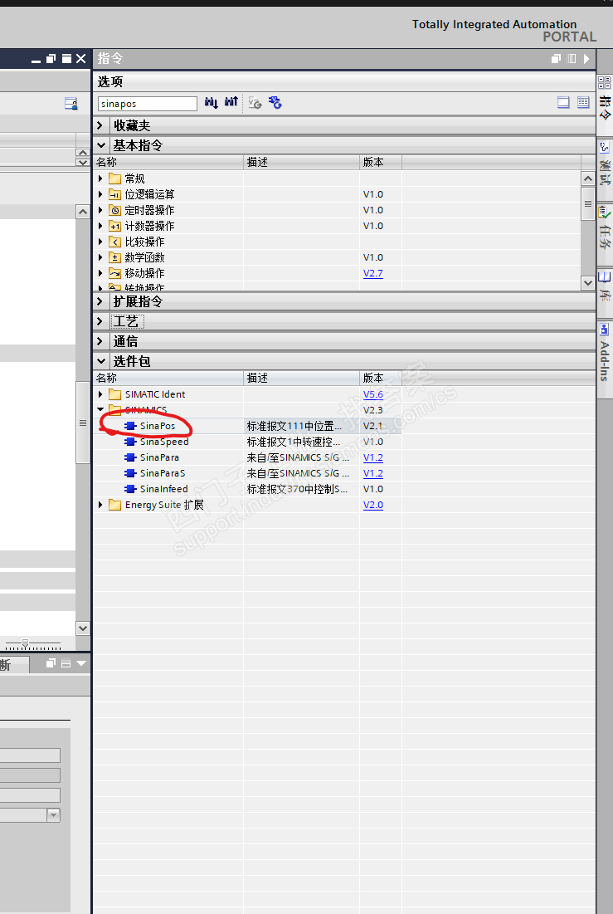Open 移动操作 version link V2.7
This screenshot has width=613, height=914.
point(373,273)
